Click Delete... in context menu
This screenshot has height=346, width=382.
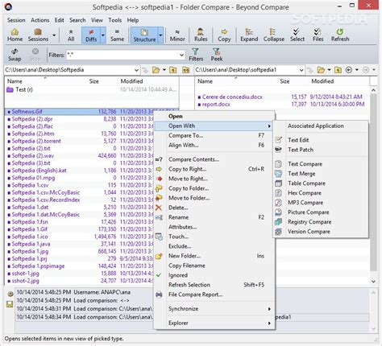tap(214, 208)
